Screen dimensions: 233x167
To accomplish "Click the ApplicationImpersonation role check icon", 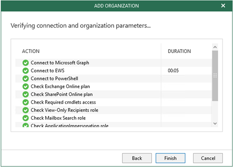I will pyautogui.click(x=26, y=125).
